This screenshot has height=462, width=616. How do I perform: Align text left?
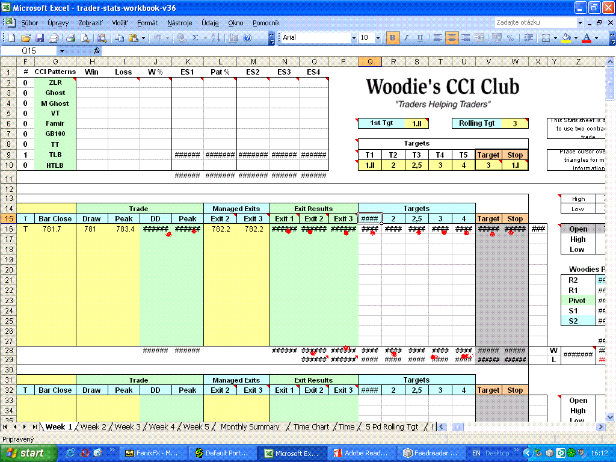point(437,38)
